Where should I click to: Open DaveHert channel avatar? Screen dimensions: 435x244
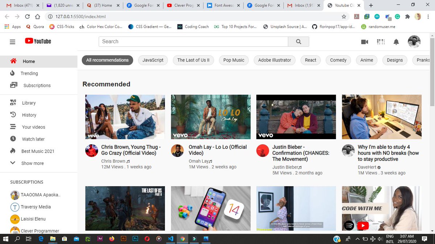348,150
